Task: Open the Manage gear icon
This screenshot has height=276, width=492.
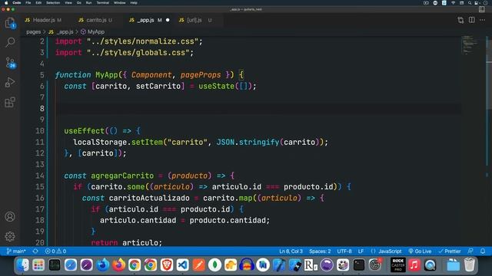Action: click(x=10, y=236)
